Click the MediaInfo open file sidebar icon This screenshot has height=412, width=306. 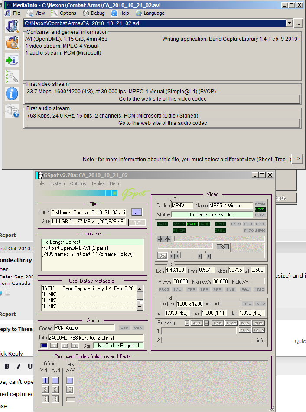(12, 26)
